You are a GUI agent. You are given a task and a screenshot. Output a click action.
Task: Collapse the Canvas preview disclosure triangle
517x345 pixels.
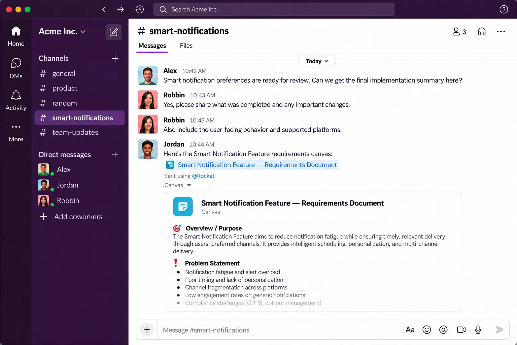189,185
